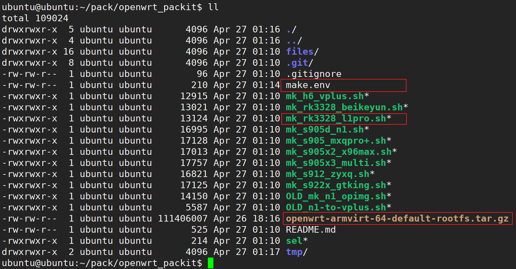Click the mk_s905x3_multi.sh script name
Image resolution: width=516 pixels, height=269 pixels.
pyautogui.click(x=336, y=163)
